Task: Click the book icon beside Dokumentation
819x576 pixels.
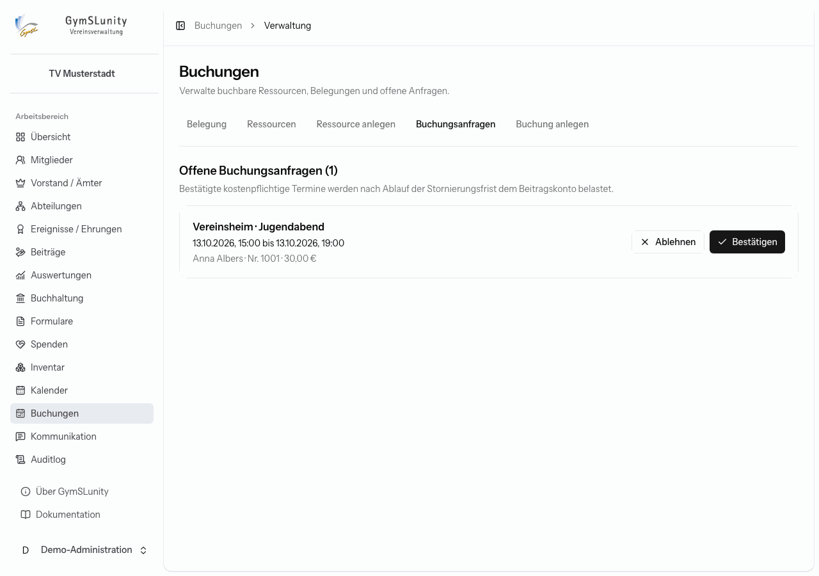Action: point(26,515)
